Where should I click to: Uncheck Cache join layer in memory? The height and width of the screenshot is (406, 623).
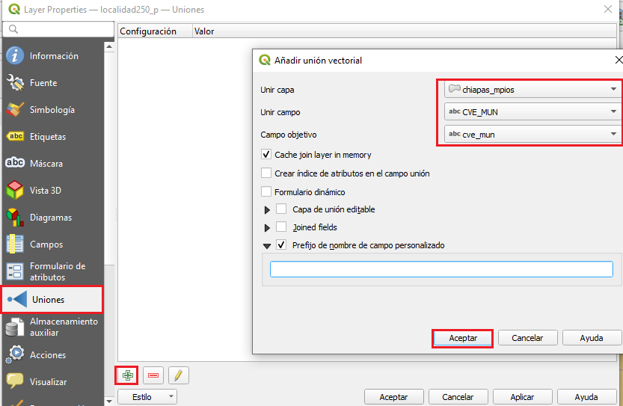tap(266, 155)
